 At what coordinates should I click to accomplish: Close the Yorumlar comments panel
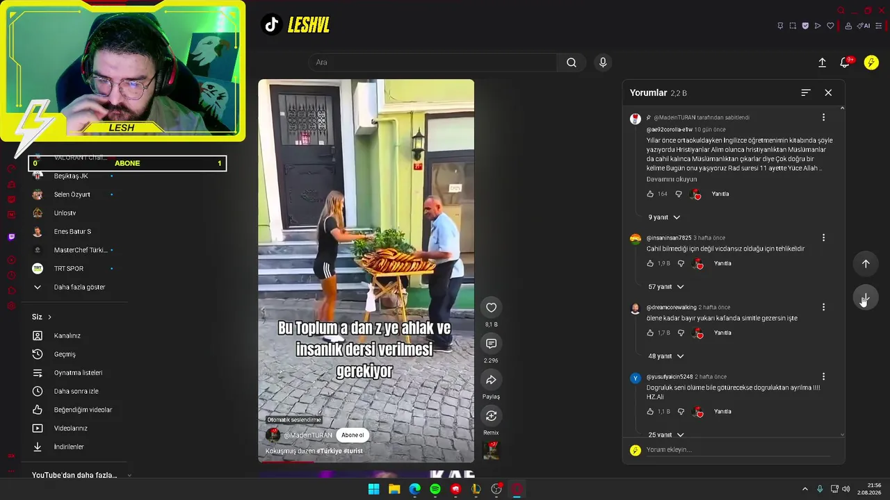pyautogui.click(x=828, y=92)
